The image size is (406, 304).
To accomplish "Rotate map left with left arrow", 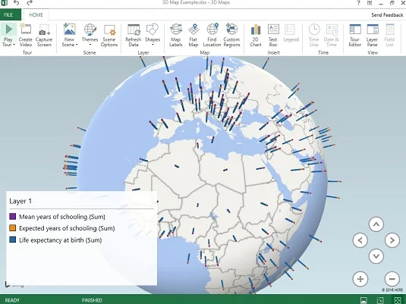I will (360, 240).
